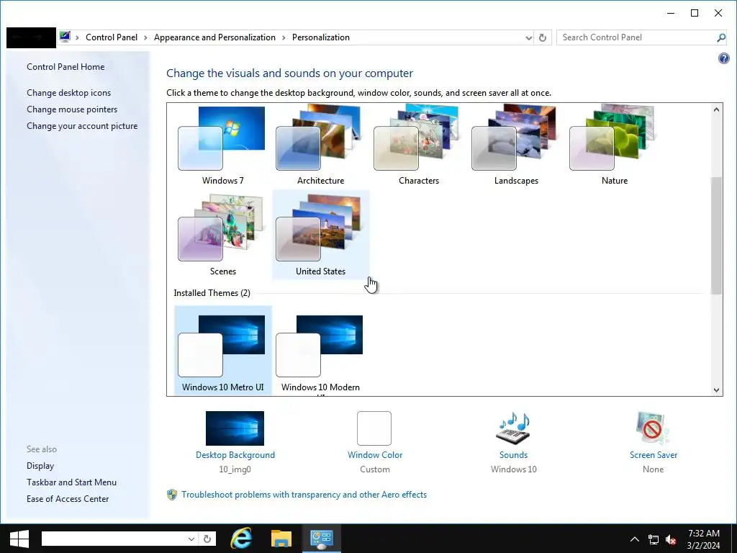737x553 pixels.
Task: Click the Sounds link text
Action: 513,455
